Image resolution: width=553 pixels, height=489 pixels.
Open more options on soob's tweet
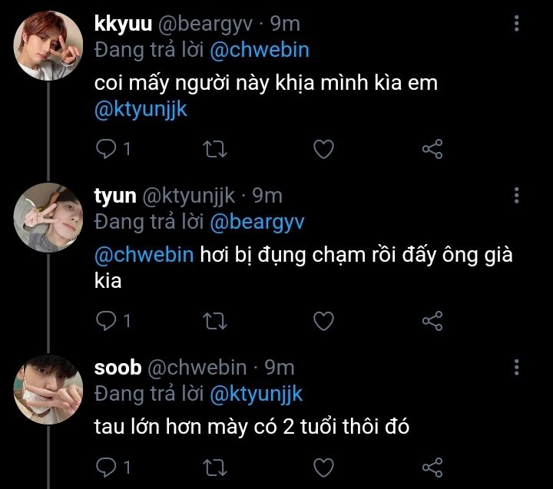point(516,366)
